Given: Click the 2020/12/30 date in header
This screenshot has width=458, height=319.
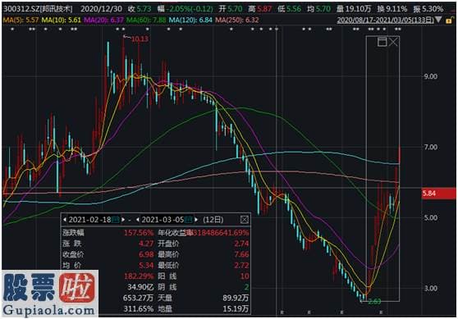Looking at the screenshot, I should coord(101,9).
